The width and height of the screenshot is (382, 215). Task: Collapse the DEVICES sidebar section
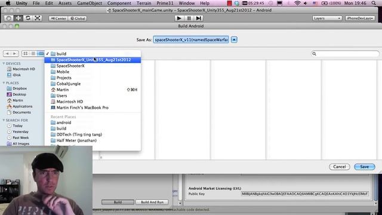[4, 63]
